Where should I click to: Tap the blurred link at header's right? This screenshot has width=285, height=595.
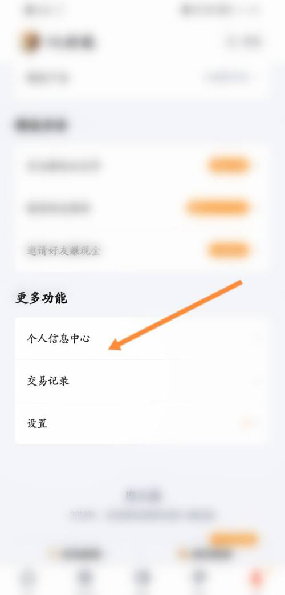pos(245,41)
